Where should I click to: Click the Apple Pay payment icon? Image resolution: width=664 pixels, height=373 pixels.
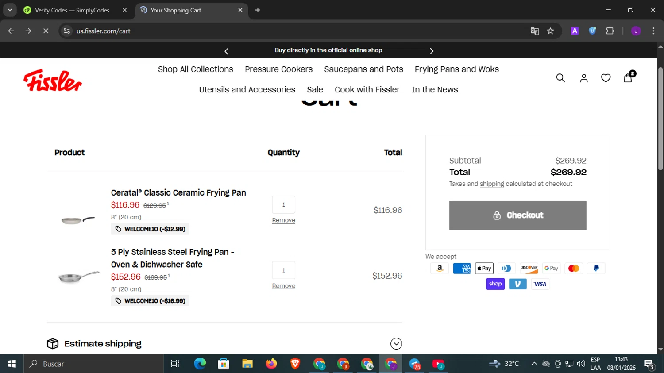484,268
